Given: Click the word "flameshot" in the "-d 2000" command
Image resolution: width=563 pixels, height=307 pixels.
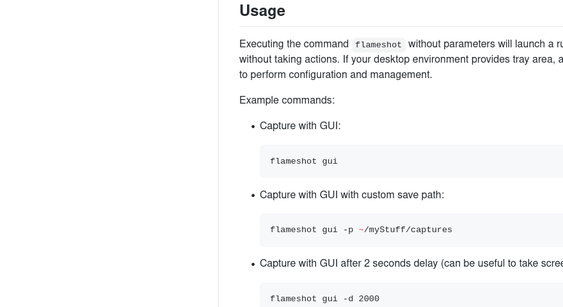Looking at the screenshot, I should point(294,299).
